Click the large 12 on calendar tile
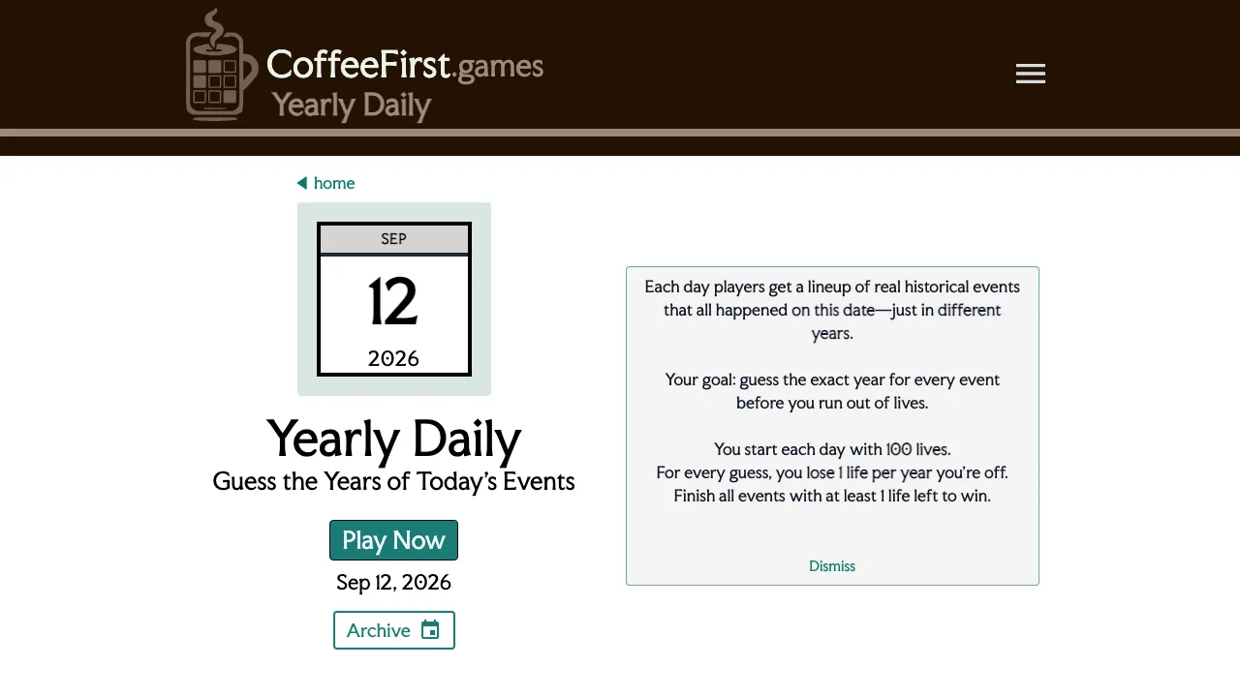Viewport: 1240px width, 697px height. point(393,302)
